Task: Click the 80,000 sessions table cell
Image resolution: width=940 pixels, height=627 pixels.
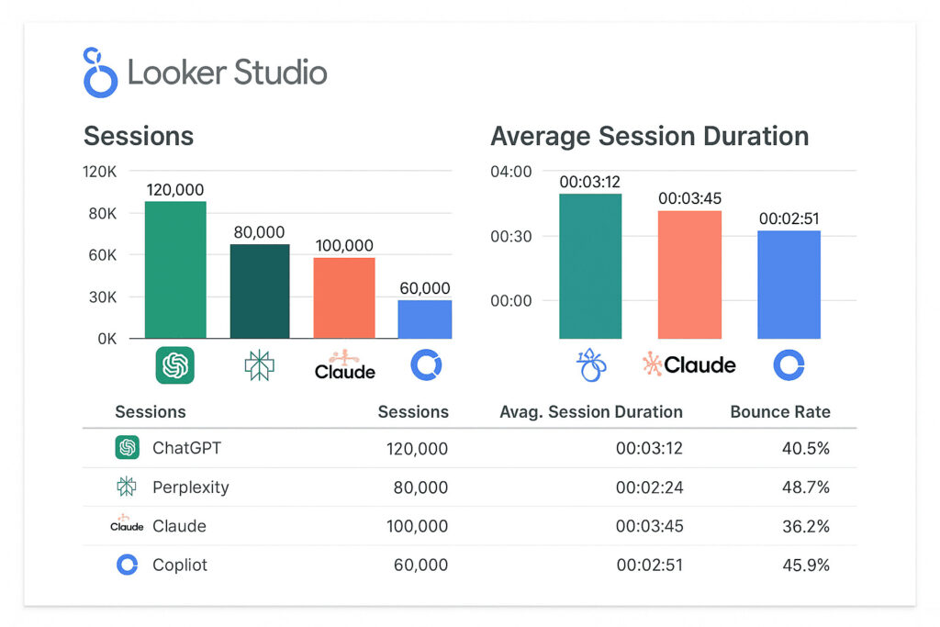Action: point(420,487)
